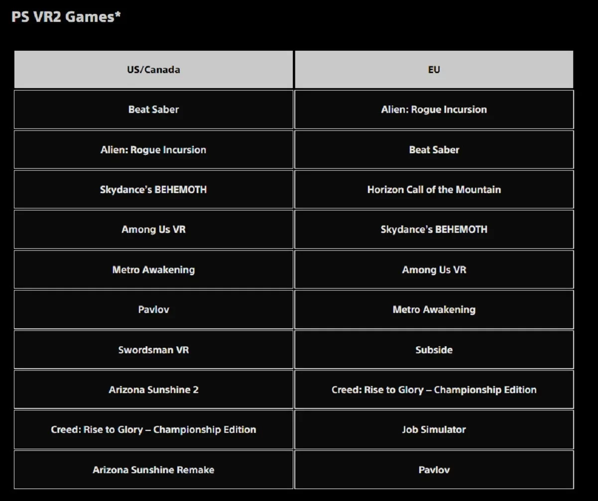This screenshot has width=598, height=501.
Task: Select Skydance's BEHEMOTH in EU column
Action: click(x=434, y=229)
